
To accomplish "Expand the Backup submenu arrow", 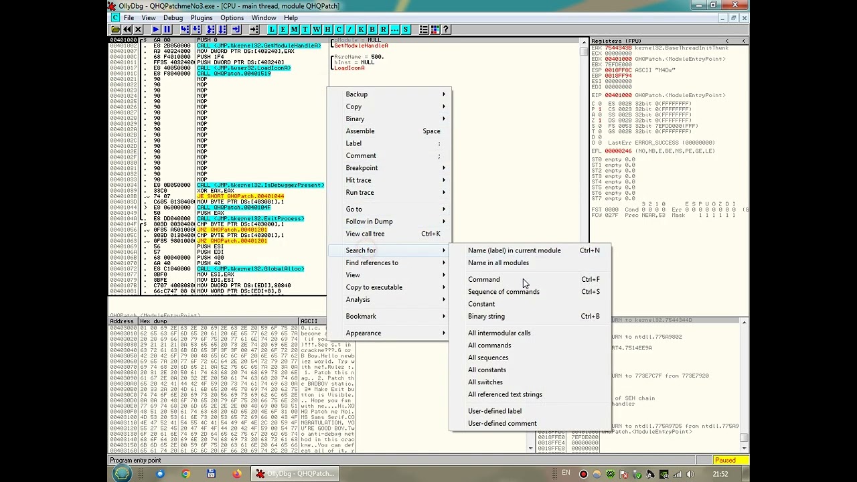I will (443, 94).
